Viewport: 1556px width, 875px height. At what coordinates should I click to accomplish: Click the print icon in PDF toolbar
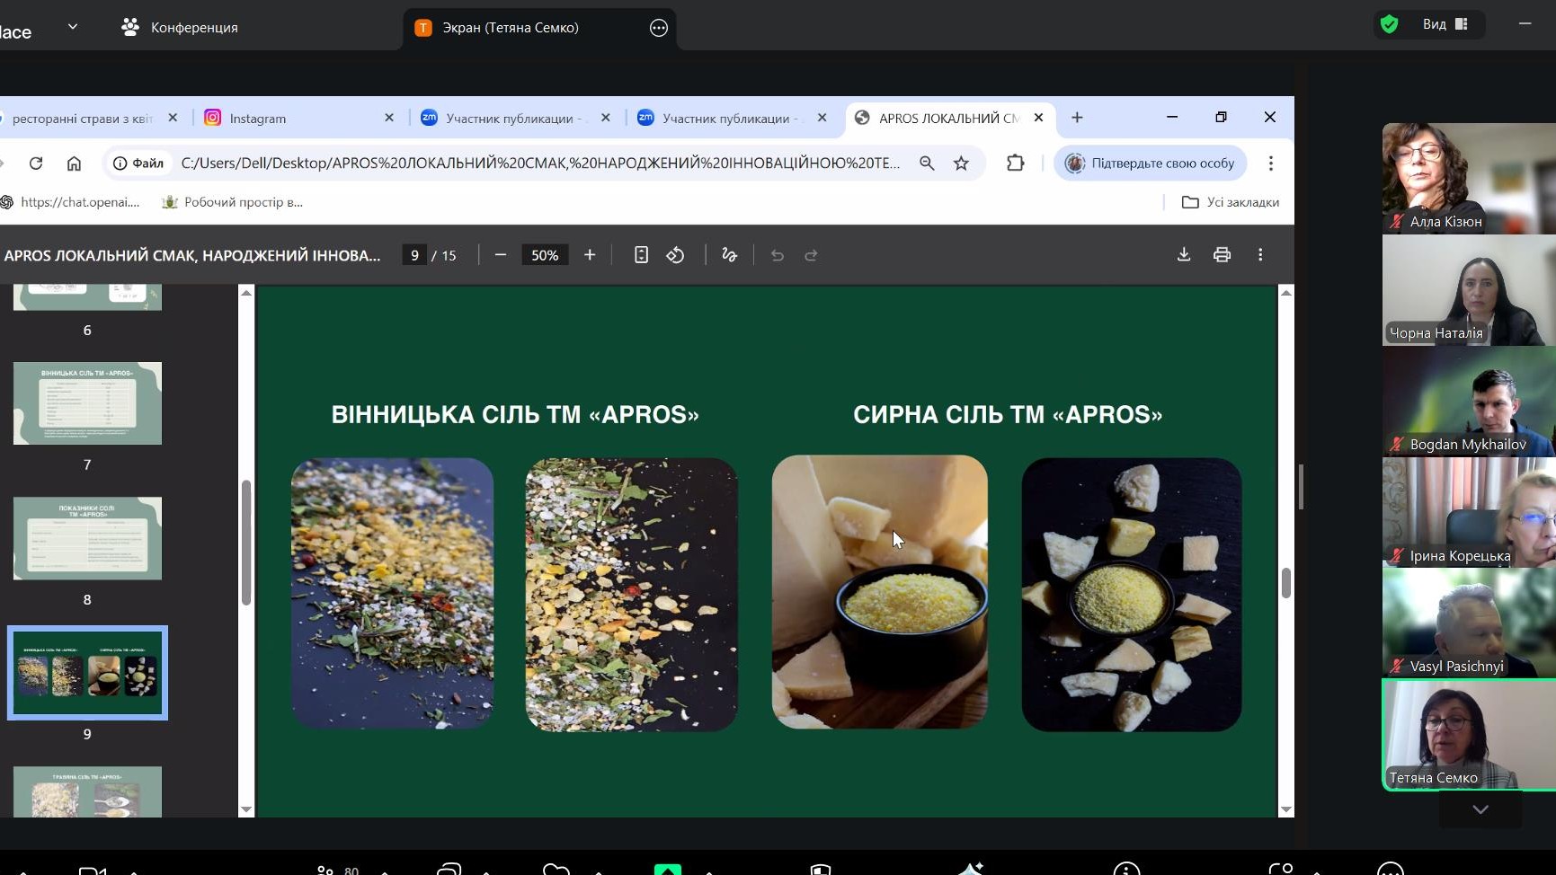point(1222,255)
